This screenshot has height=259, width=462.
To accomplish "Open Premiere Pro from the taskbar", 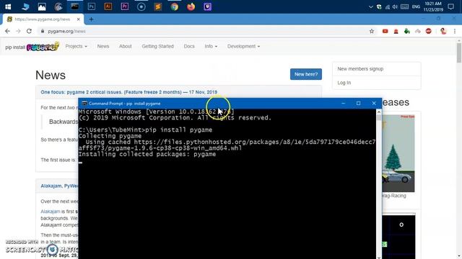I will click(x=125, y=6).
